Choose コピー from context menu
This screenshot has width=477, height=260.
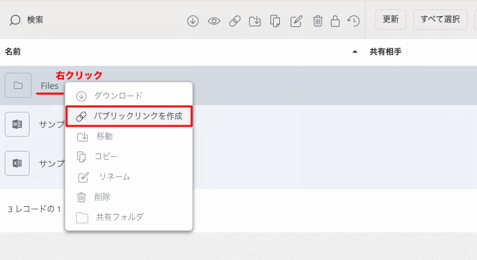click(129, 156)
